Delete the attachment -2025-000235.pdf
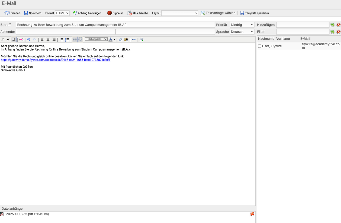 point(252,214)
